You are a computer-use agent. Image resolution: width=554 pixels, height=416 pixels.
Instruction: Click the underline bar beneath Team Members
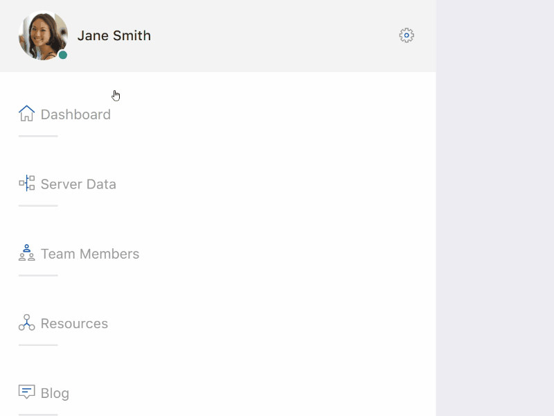tap(38, 275)
